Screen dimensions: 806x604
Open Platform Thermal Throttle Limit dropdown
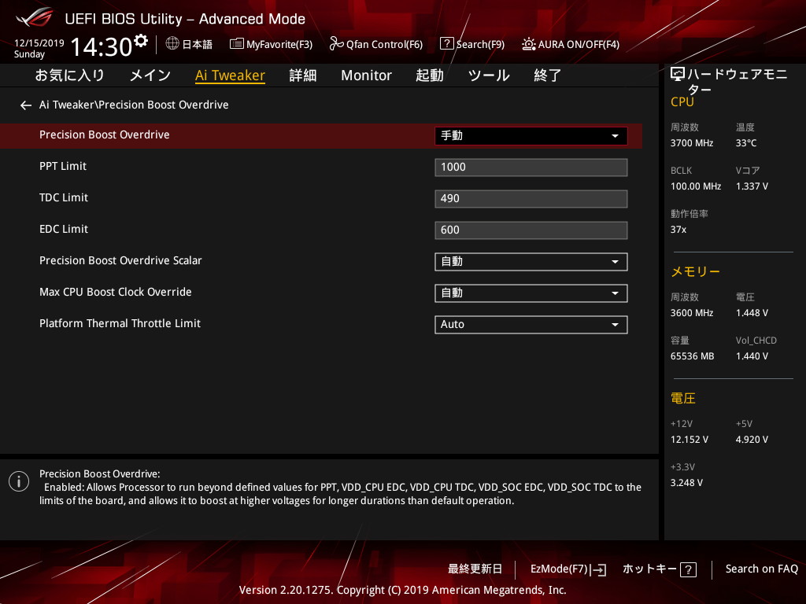(x=531, y=325)
